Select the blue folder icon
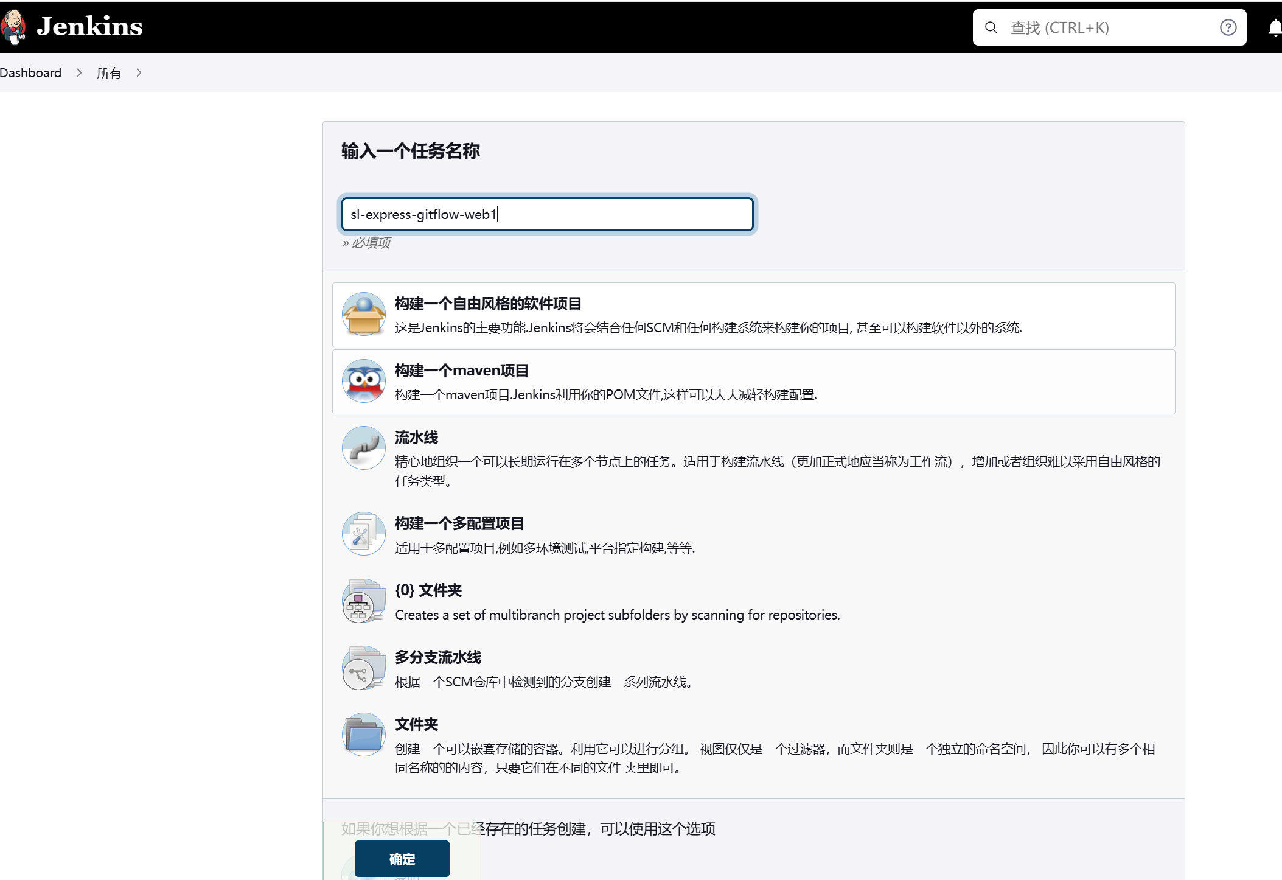The width and height of the screenshot is (1282, 880). [364, 735]
